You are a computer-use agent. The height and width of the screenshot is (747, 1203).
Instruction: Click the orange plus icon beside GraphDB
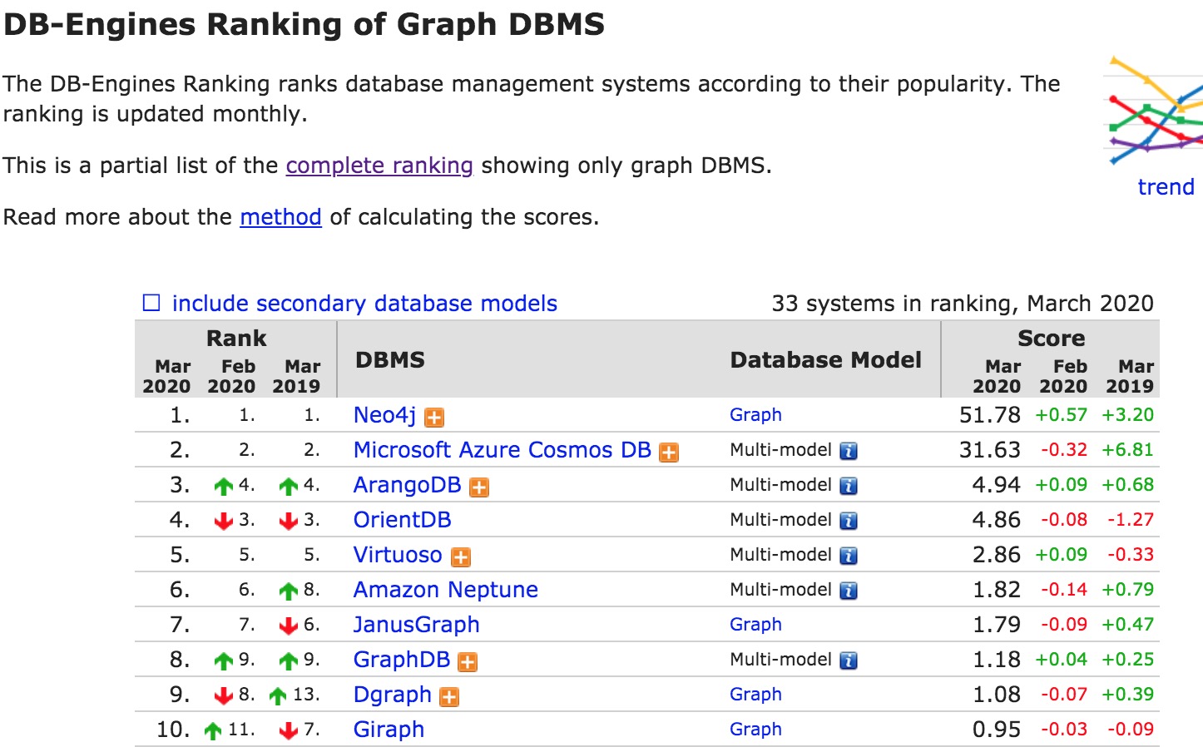point(468,662)
